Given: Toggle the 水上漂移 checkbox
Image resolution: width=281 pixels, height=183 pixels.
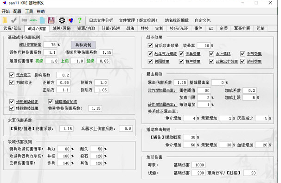Looking at the screenshot, I should click(x=211, y=54).
